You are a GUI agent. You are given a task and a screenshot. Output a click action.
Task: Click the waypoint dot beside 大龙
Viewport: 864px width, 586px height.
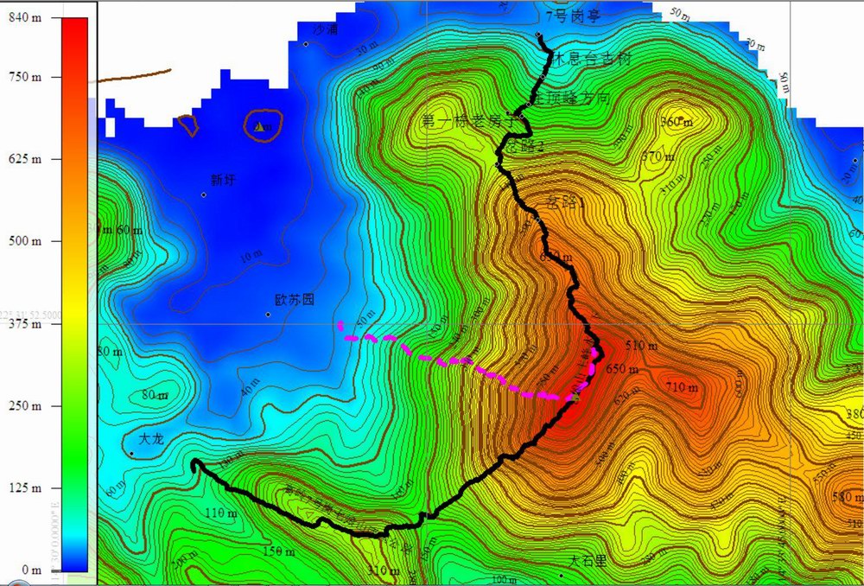tap(131, 454)
